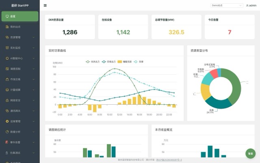Open the ICP备 record link in footer
Viewport: 260px width, 163px height.
[169, 160]
